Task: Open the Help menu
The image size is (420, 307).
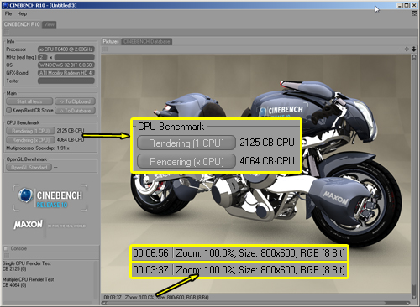Action: pos(22,13)
